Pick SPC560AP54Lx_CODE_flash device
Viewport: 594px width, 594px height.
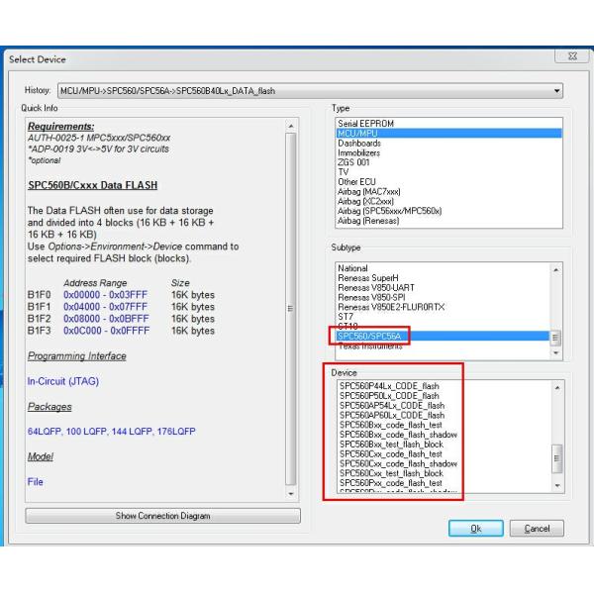click(x=445, y=406)
